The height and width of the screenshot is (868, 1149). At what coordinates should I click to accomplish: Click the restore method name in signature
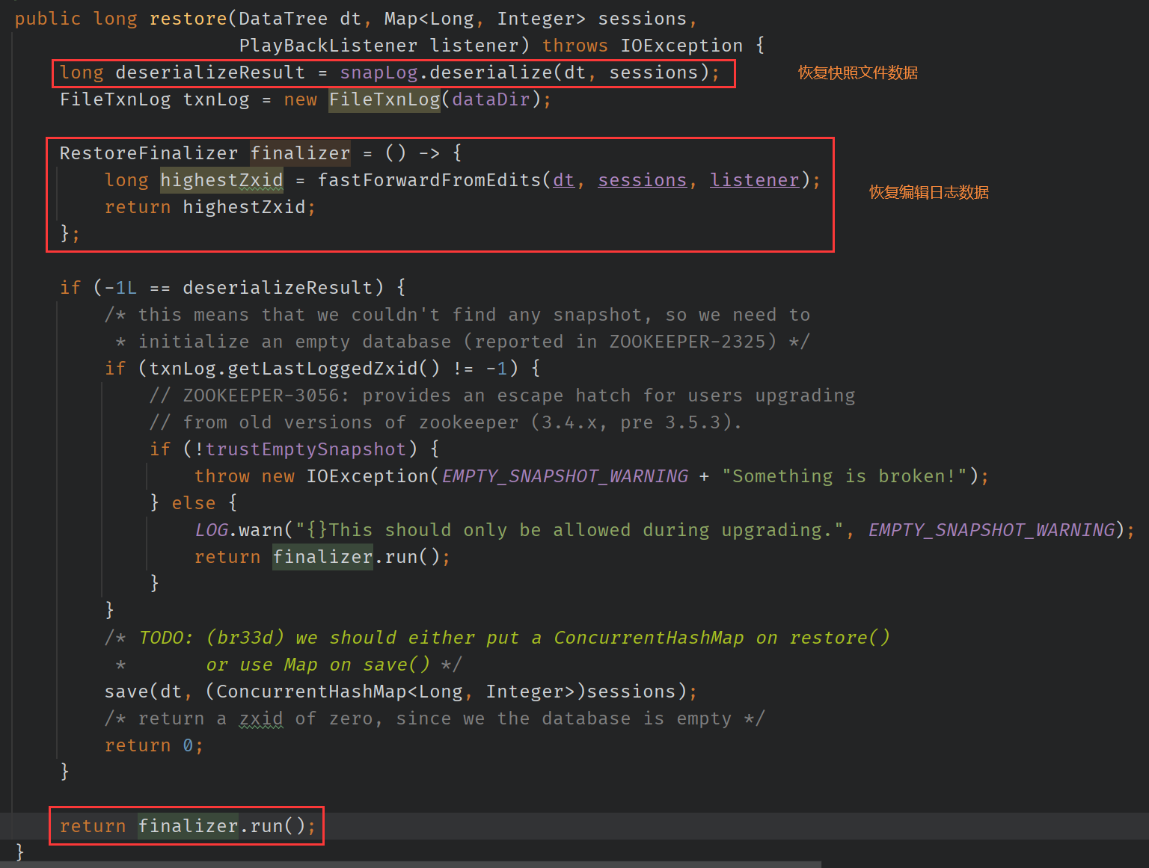188,19
